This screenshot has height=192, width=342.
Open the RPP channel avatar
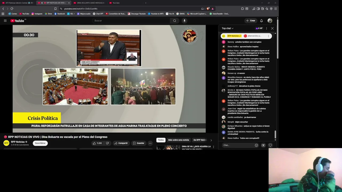[6, 143]
